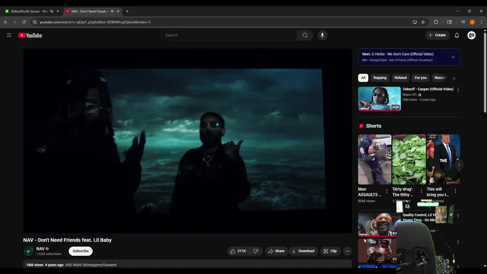Viewport: 487px width, 274px height.
Task: Click the #XO hashtag
Action: click(68, 265)
